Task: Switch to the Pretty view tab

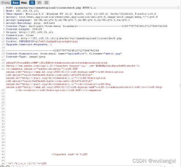Action: tap(6, 3)
